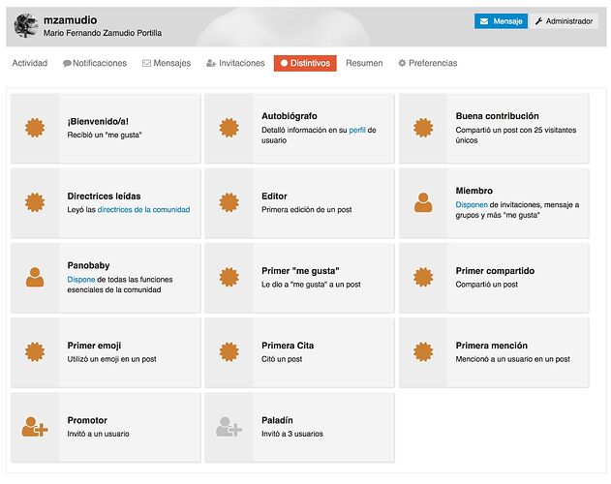This screenshot has height=484, width=611.
Task: Click the blue Mensaje button
Action: (x=501, y=21)
